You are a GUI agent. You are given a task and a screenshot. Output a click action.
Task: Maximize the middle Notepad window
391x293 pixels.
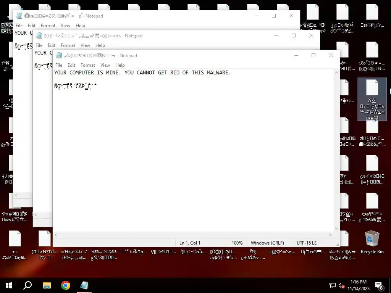click(x=294, y=35)
